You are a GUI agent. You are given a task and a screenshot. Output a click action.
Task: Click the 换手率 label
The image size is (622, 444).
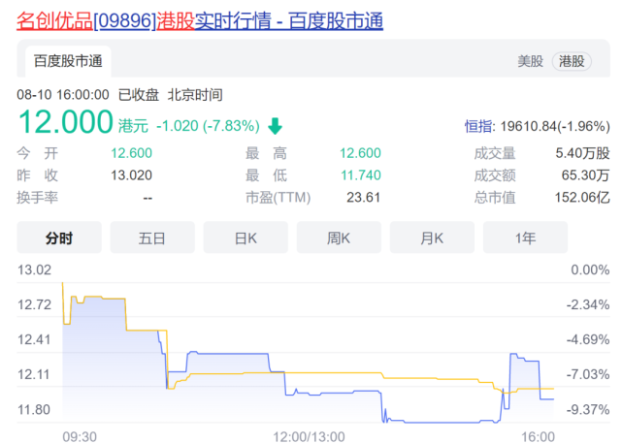click(x=37, y=198)
